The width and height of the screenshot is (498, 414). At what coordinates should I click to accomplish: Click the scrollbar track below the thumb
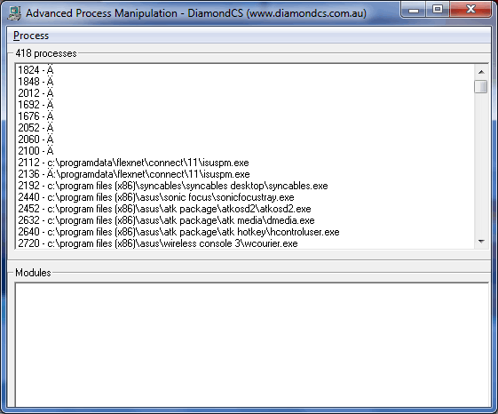coord(481,163)
